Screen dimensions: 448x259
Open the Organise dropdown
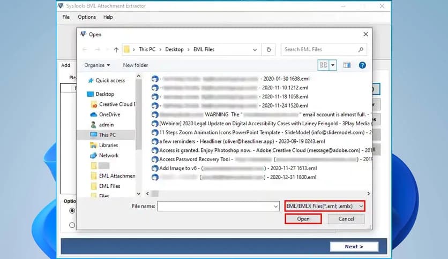tap(97, 65)
